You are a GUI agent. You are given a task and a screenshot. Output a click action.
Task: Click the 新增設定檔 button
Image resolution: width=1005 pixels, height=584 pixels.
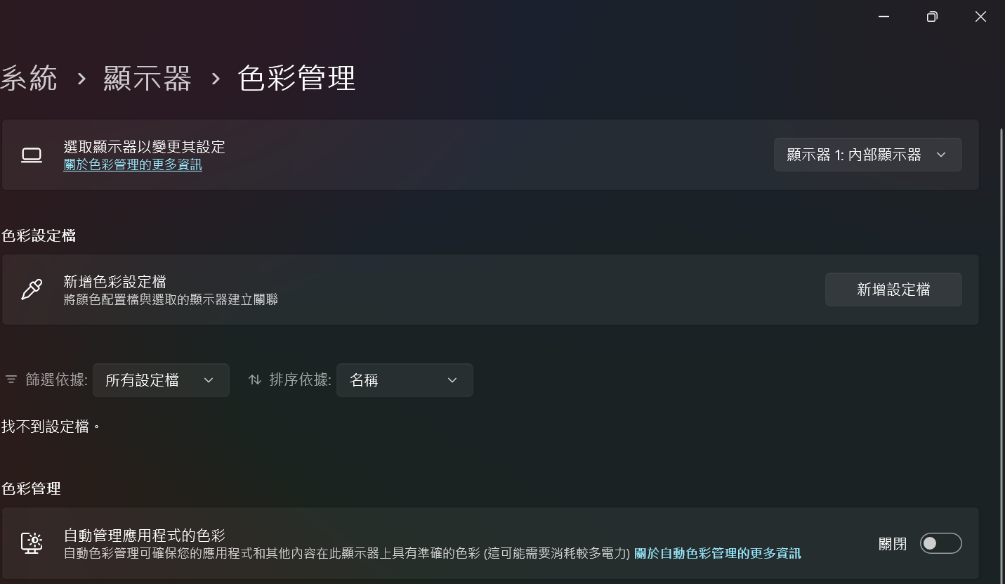pos(893,290)
